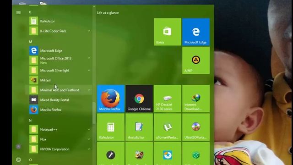The width and height of the screenshot is (293, 165).
Task: Open the Internet Download Manager tile
Action: pos(196,99)
